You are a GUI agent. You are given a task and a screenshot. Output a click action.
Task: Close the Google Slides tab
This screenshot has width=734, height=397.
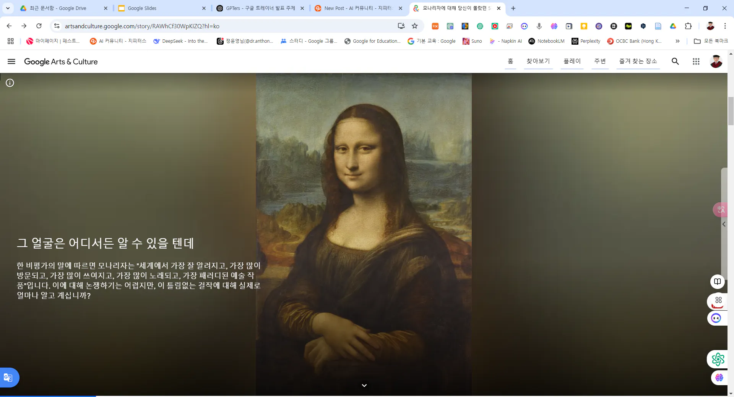coord(204,8)
